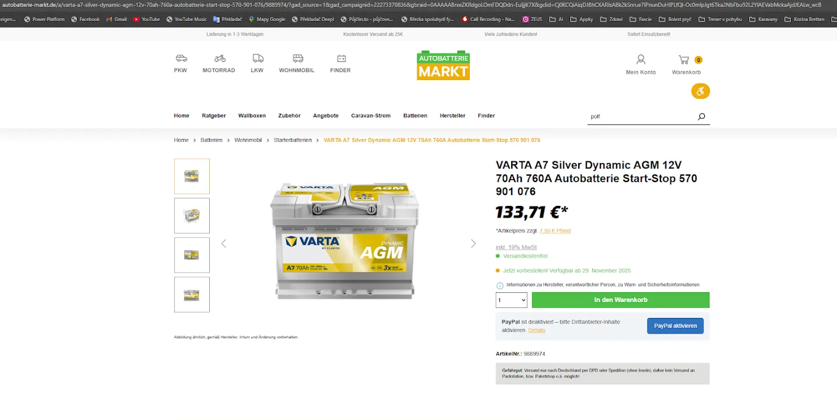
Task: Open the Finder item in the navigation menu
Action: coord(486,116)
